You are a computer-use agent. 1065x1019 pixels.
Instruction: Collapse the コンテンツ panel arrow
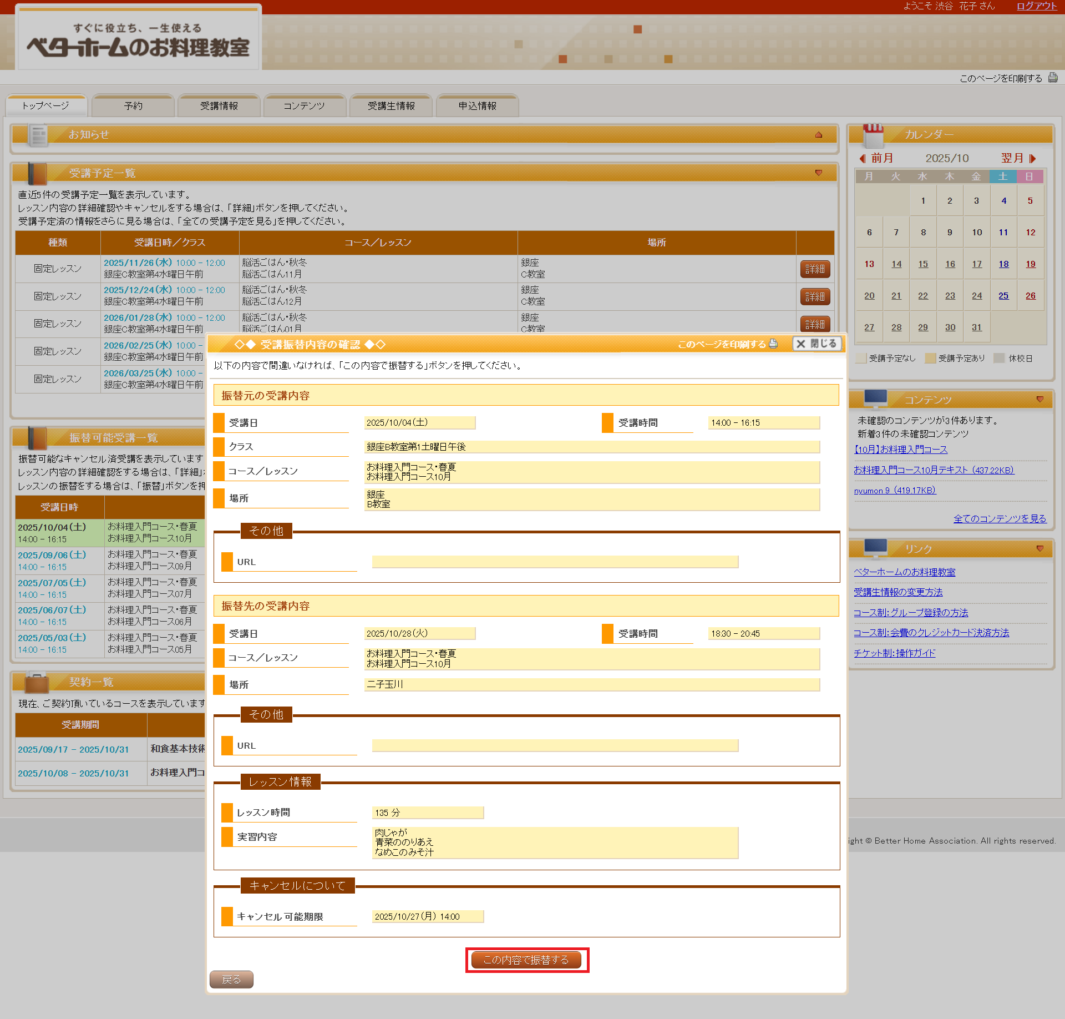click(x=1039, y=399)
